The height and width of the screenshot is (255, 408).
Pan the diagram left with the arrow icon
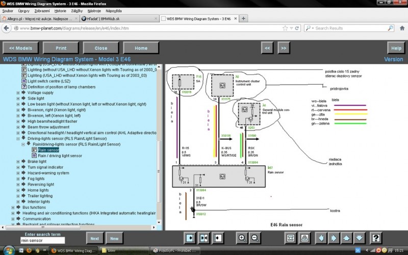point(321,238)
